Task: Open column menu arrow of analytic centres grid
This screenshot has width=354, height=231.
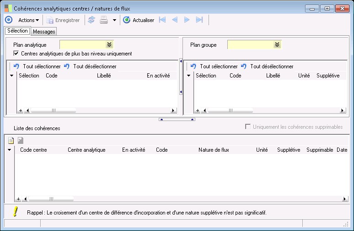Action: click(x=12, y=76)
